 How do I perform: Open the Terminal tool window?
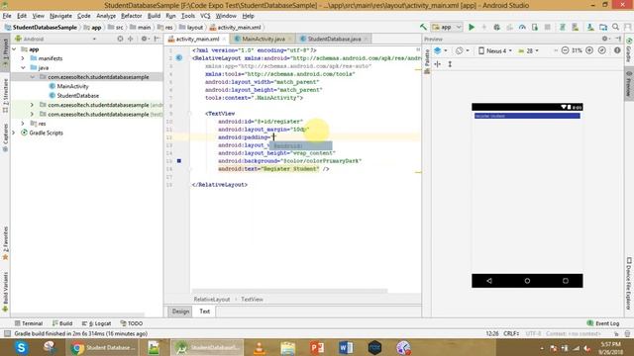tap(29, 323)
